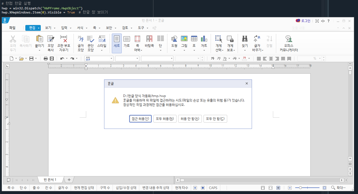Toggle strikethrough 가 formatting button
This screenshot has width=358, height=194.
(234, 59)
